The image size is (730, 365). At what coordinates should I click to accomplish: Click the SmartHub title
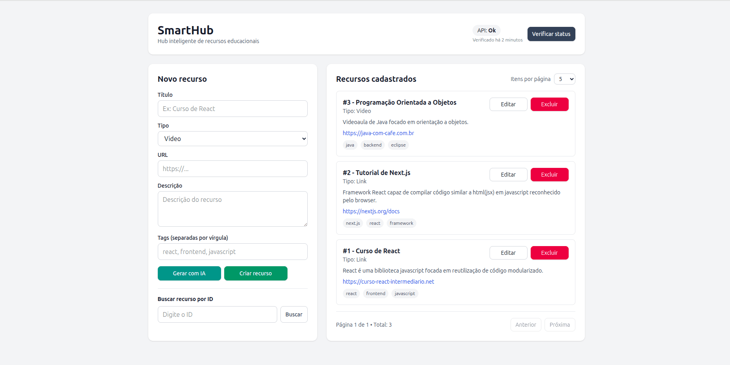click(185, 30)
